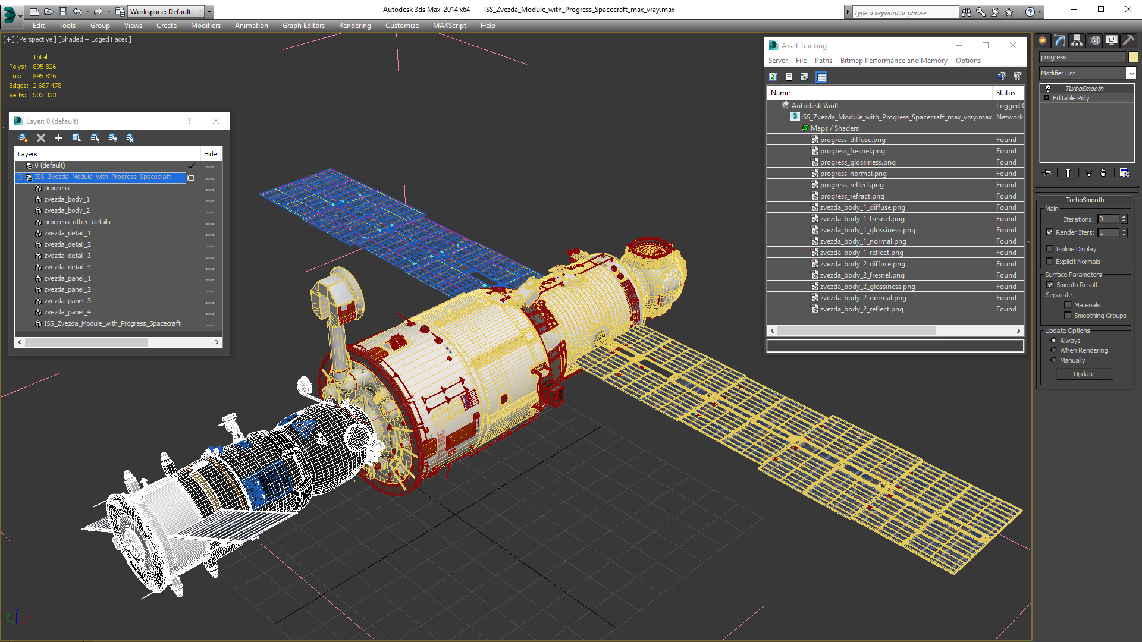
Task: Open the Hierarchy command panel tab
Action: tap(1077, 40)
